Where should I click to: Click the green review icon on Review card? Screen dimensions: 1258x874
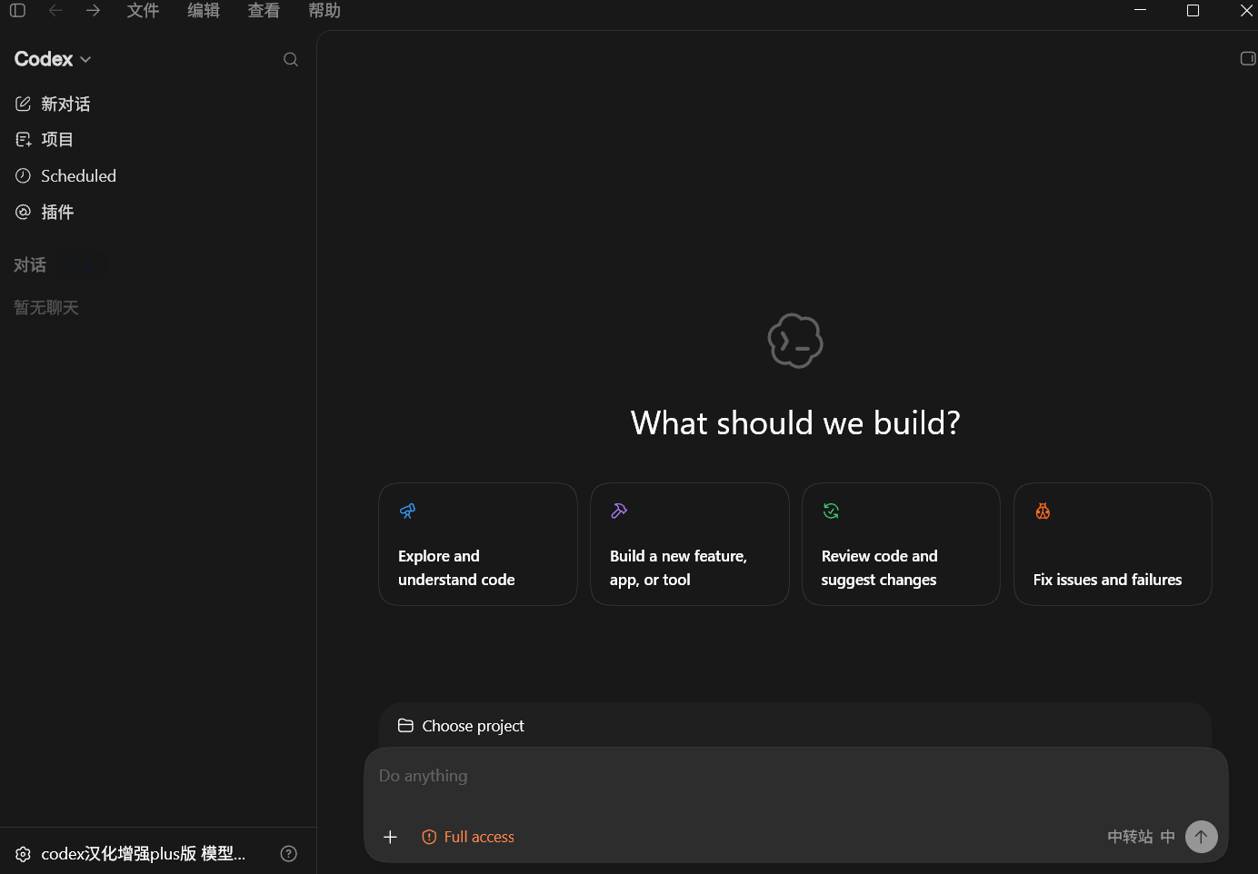pos(831,511)
